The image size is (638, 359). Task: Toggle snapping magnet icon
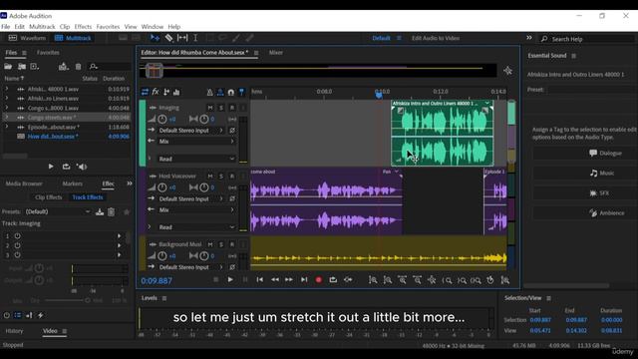pos(231,93)
